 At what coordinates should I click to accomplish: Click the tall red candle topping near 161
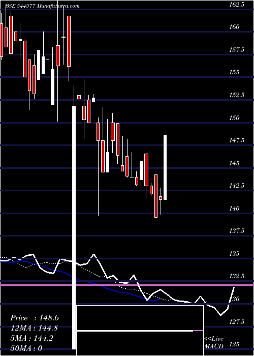click(69, 41)
